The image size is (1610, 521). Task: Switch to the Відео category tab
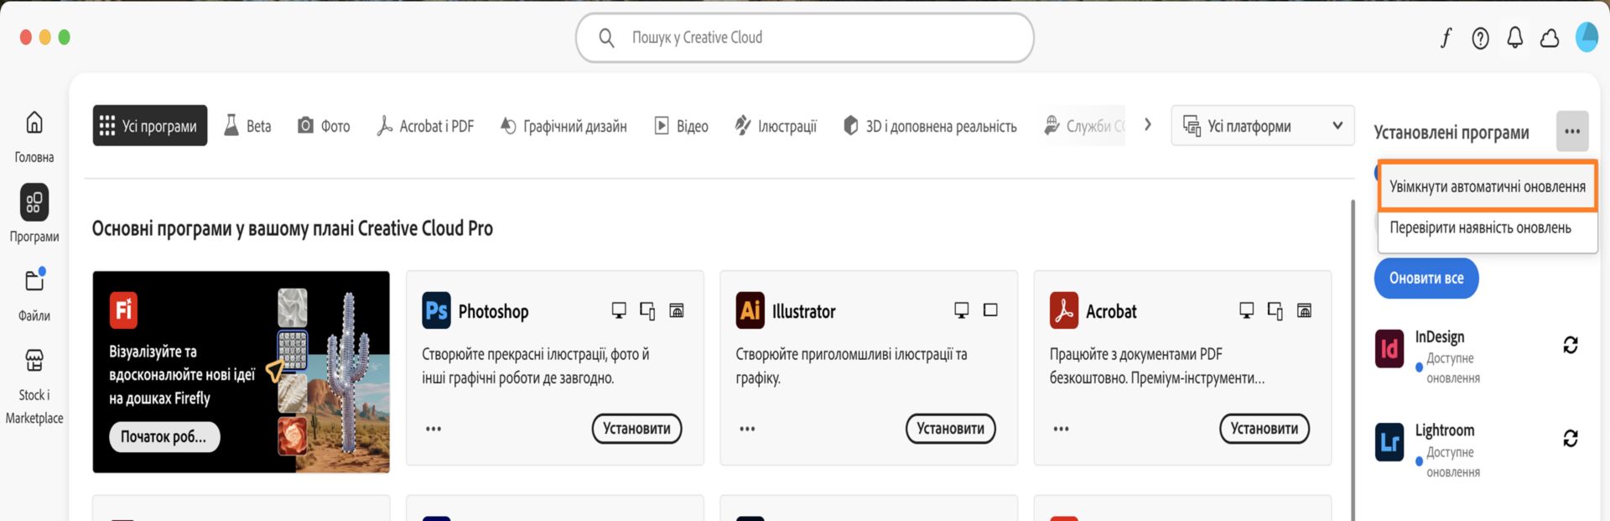681,126
